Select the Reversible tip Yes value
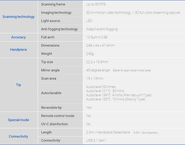 [89, 108]
